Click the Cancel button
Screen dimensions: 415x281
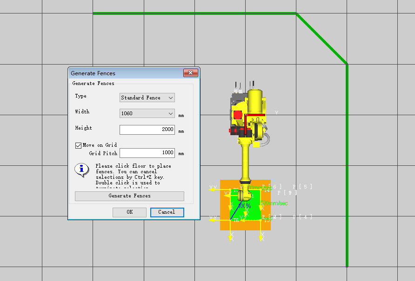tap(167, 212)
